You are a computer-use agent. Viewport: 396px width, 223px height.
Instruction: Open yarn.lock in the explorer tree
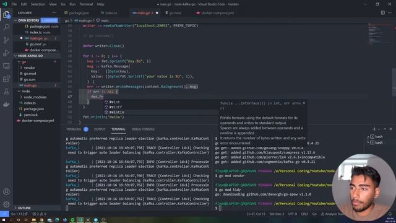click(37, 115)
